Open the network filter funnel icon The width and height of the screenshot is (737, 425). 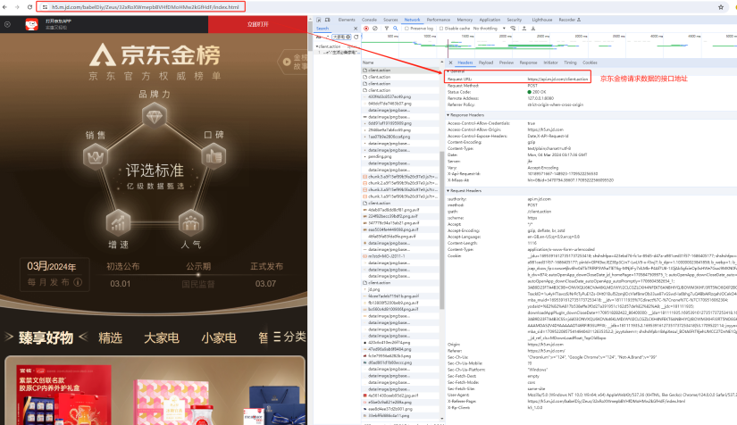point(386,29)
